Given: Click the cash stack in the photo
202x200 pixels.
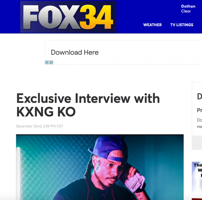Looking at the screenshot, I should point(135,182).
